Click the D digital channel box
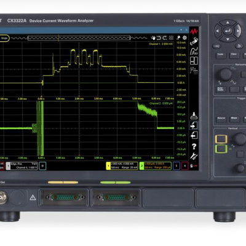 point(42,166)
